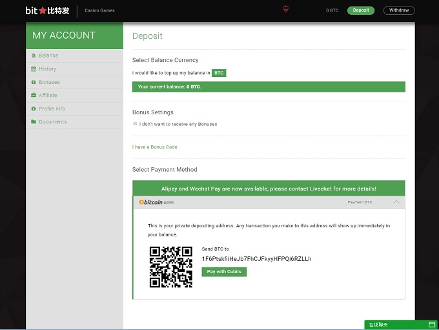Viewport: 439px width, 330px height.
Task: Click the Affiliate icon in sidebar
Action: point(34,96)
